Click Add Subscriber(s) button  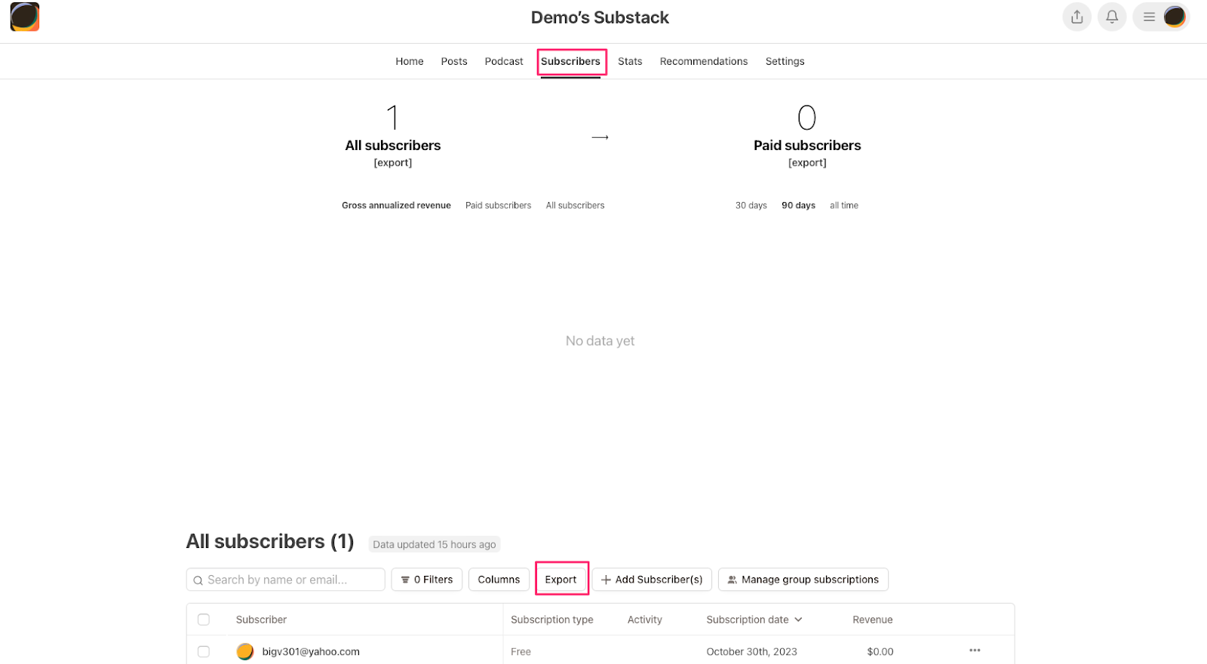[x=652, y=580]
